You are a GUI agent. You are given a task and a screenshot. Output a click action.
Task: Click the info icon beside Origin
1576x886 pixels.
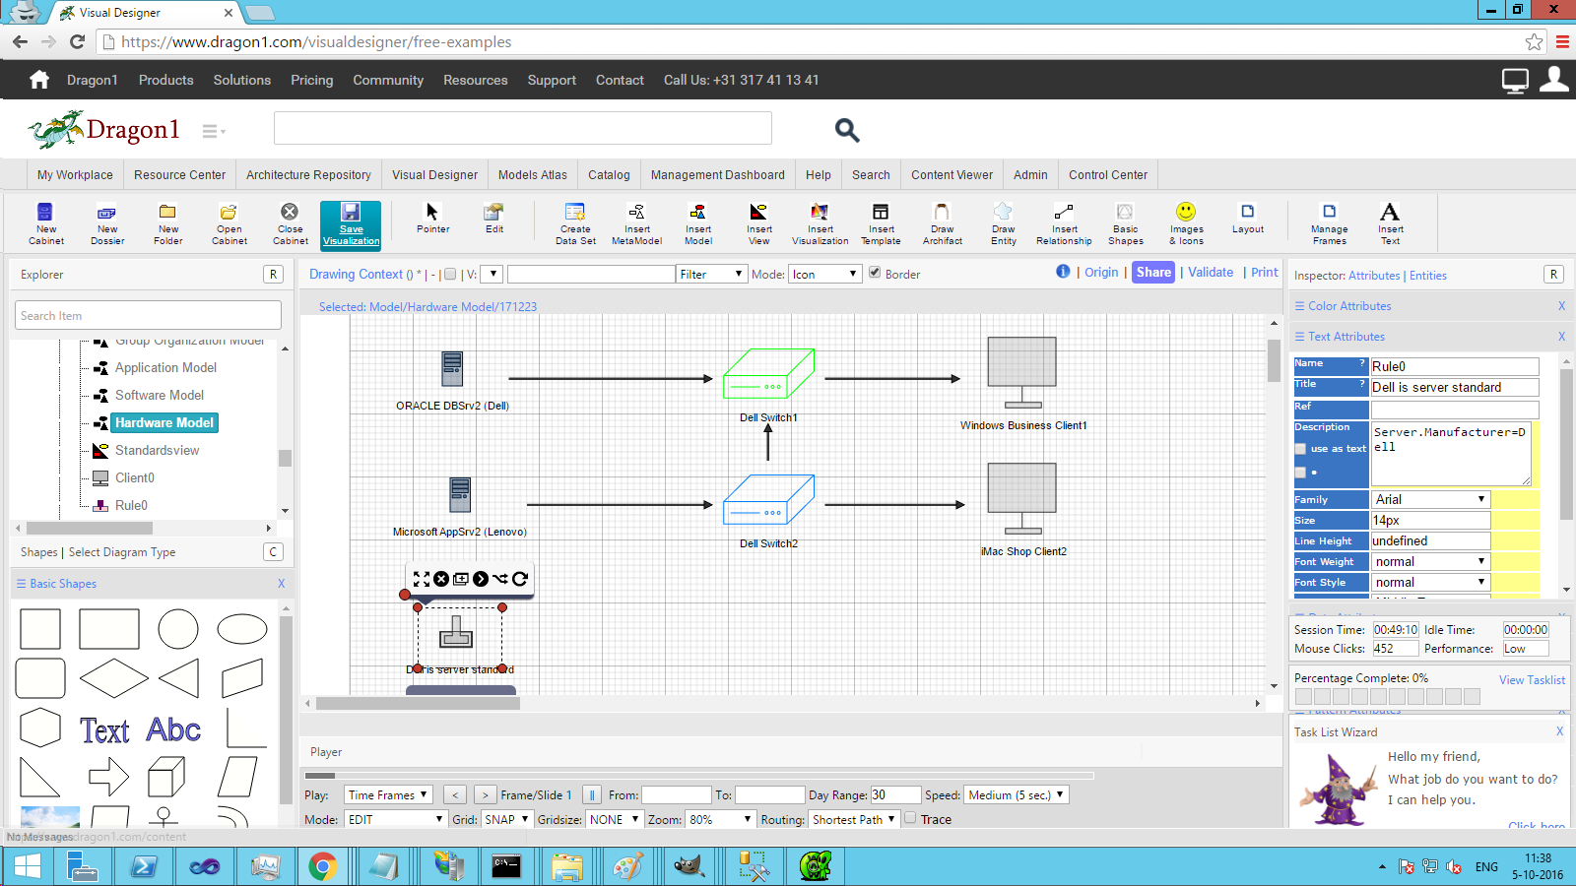point(1063,272)
